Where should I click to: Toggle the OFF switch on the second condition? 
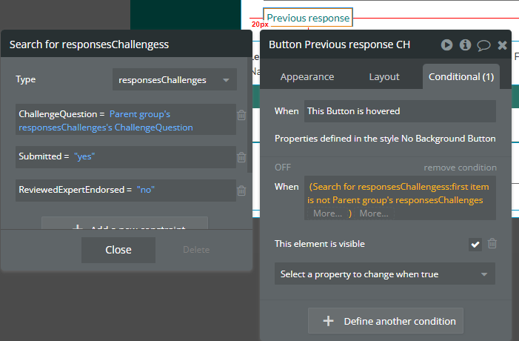tap(283, 168)
